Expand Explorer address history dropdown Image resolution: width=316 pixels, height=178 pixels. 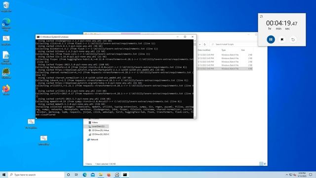tap(199, 44)
